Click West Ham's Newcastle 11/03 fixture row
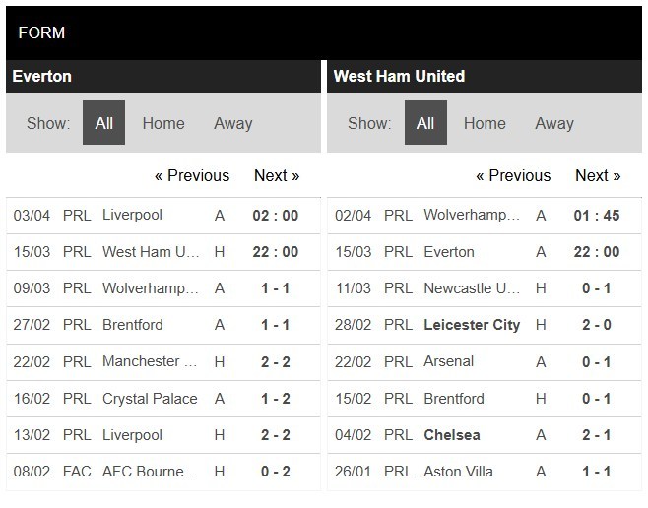Screen dimensions: 648x508 tap(485, 288)
